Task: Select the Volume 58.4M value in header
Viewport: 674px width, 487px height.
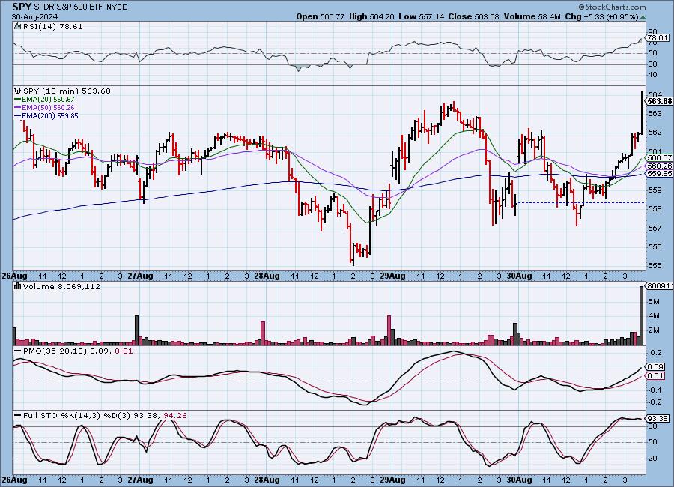Action: [532, 16]
